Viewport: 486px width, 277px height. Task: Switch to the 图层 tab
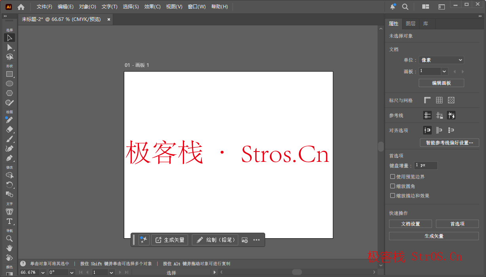click(x=411, y=24)
